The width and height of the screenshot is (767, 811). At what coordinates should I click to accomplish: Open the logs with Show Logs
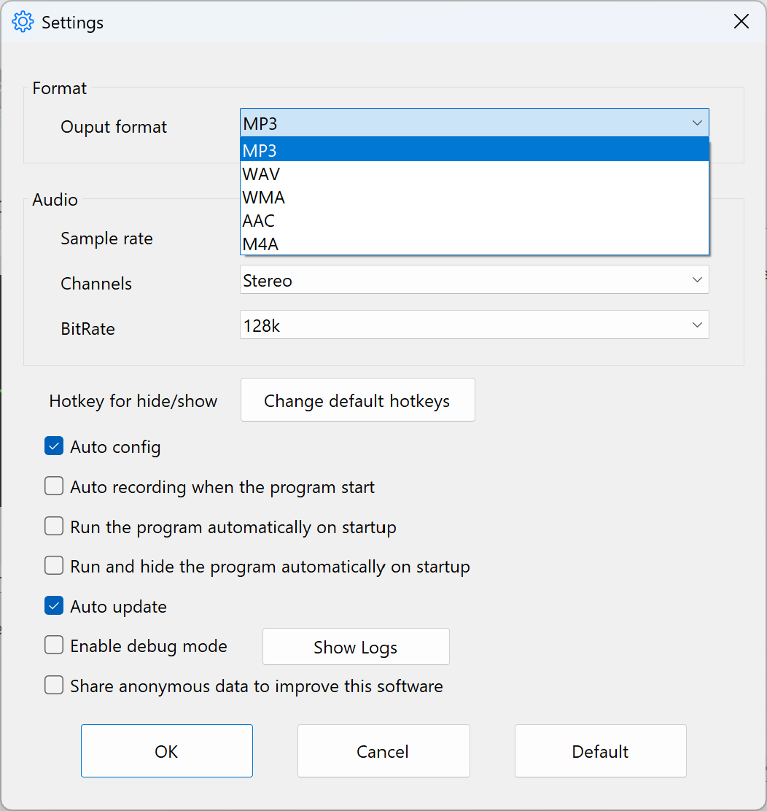pyautogui.click(x=355, y=646)
